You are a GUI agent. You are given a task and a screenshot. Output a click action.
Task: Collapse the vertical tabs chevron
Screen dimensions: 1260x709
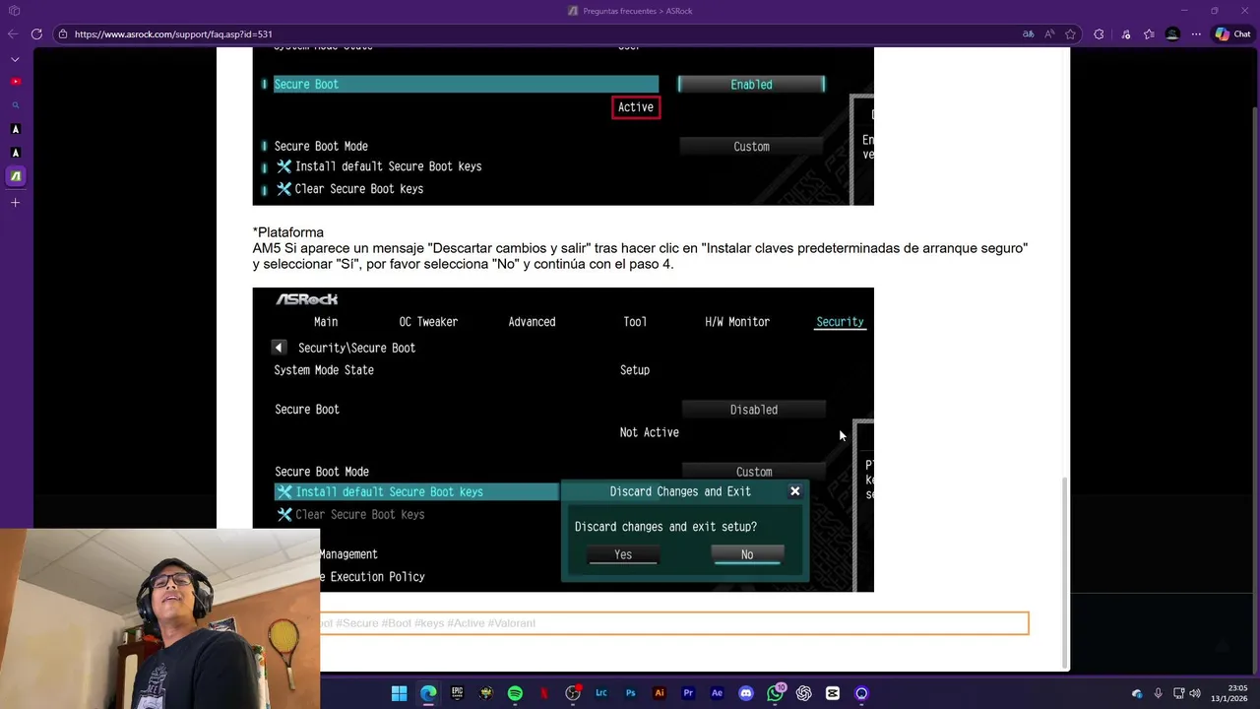(x=15, y=59)
